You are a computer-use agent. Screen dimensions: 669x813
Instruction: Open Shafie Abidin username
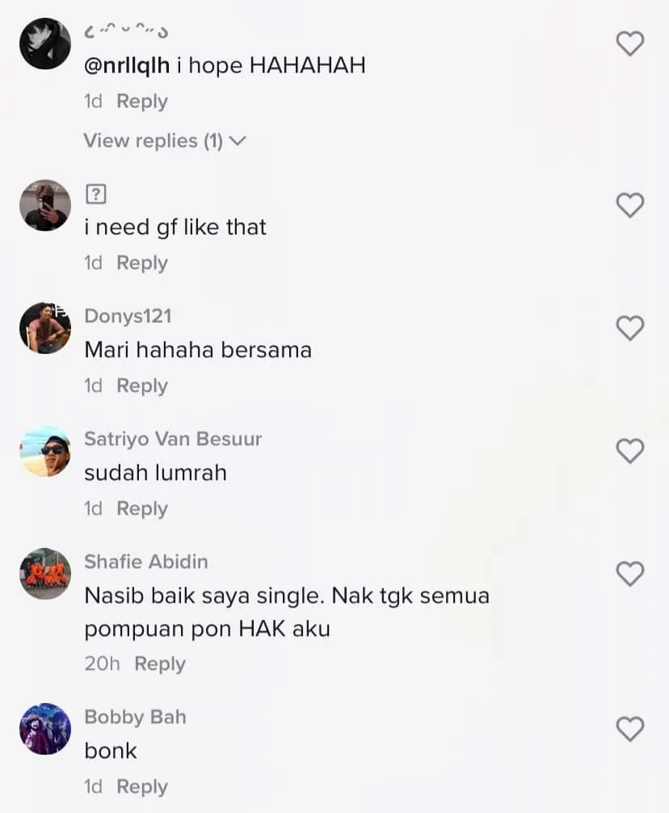[x=146, y=562]
